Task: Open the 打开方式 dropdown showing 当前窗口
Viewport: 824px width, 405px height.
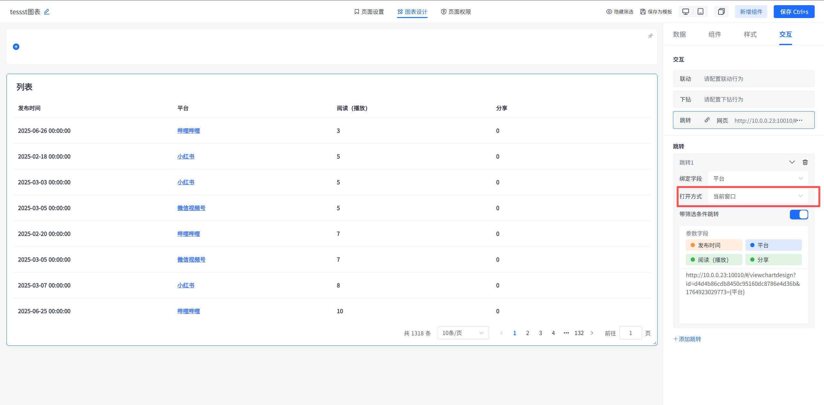Action: coord(758,196)
